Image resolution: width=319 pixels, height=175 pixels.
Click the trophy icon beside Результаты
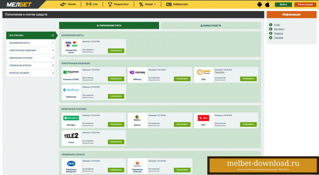click(110, 4)
